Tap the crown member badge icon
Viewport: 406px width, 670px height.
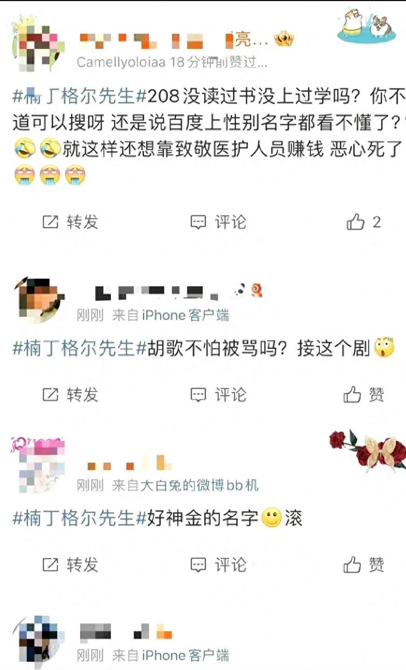284,39
